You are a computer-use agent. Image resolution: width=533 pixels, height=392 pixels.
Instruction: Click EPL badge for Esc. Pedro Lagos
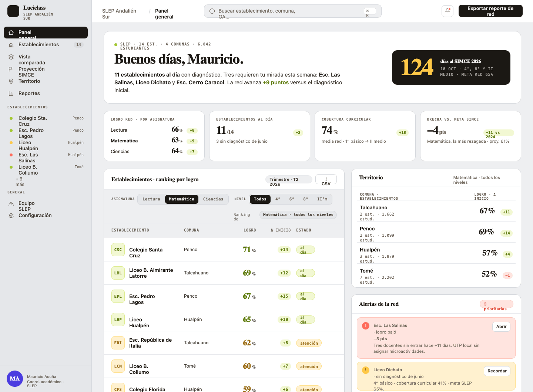coord(118,296)
